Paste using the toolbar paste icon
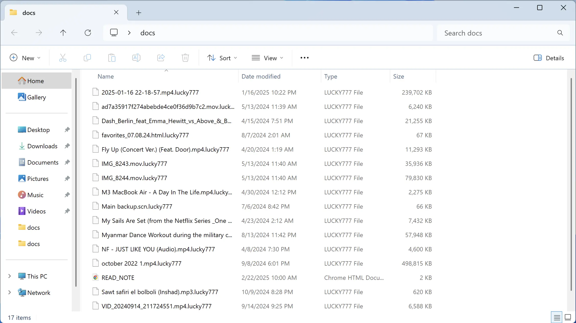Viewport: 576px width, 323px height. click(x=112, y=58)
